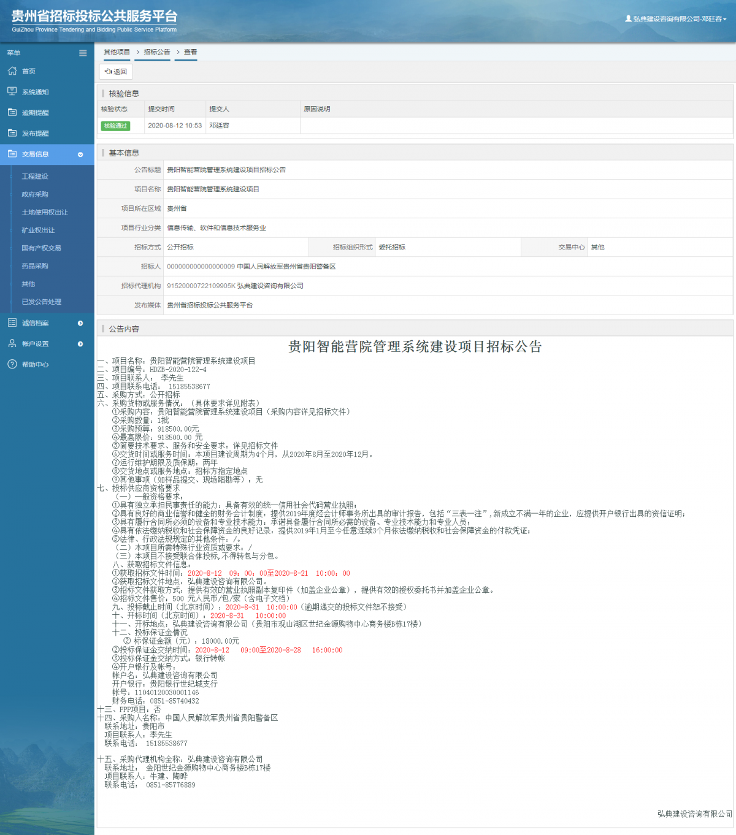Collapse the 交易信息 menu arrow
The image size is (736, 835).
[80, 154]
